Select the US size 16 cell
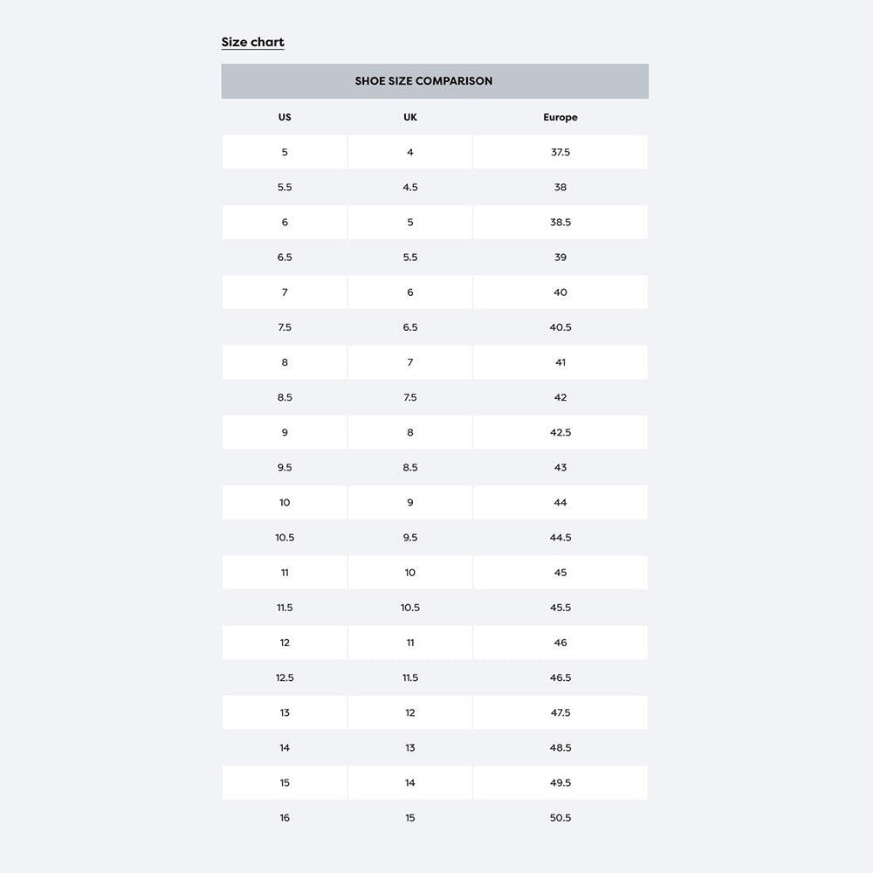873x873 pixels. [285, 818]
